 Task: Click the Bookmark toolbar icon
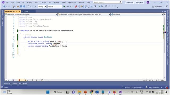106,7
